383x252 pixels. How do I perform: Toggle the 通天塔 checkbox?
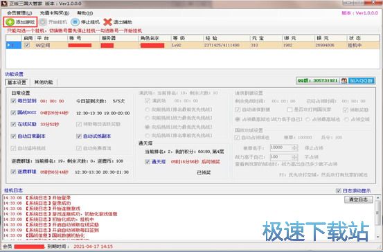point(148,161)
